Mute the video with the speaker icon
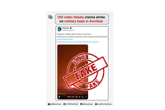 click(x=76, y=97)
